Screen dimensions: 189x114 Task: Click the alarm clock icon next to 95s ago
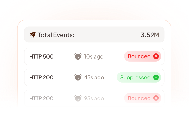78,98
